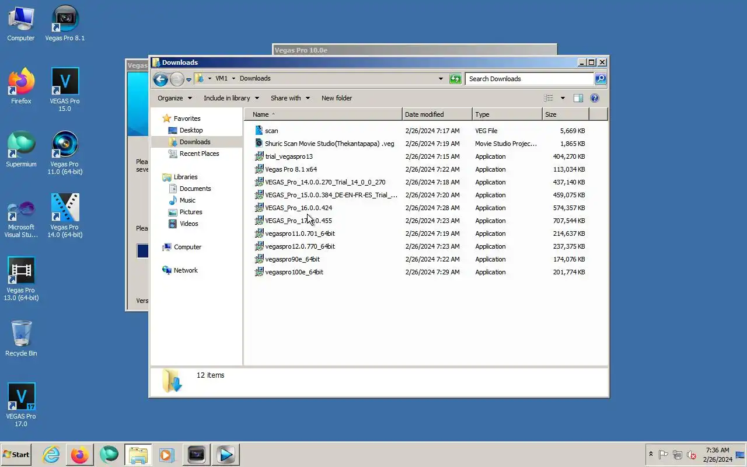
Task: Select Desktop in the navigation pane
Action: 191,130
